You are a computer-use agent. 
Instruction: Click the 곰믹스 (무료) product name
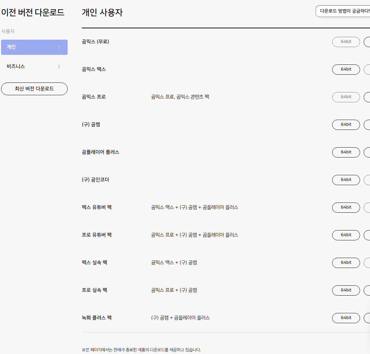95,42
